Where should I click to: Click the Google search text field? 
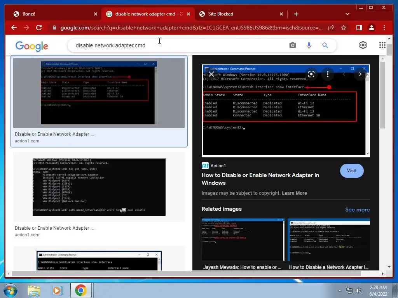coord(178,45)
